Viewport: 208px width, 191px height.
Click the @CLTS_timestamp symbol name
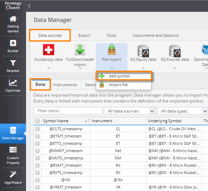tap(66, 129)
